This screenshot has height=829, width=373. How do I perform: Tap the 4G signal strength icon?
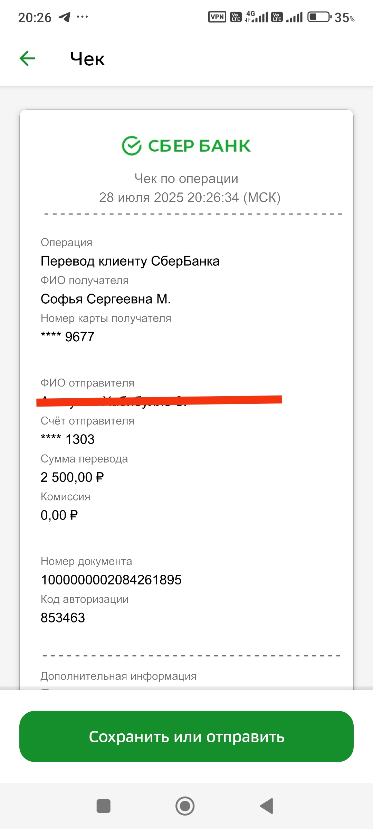pyautogui.click(x=257, y=17)
